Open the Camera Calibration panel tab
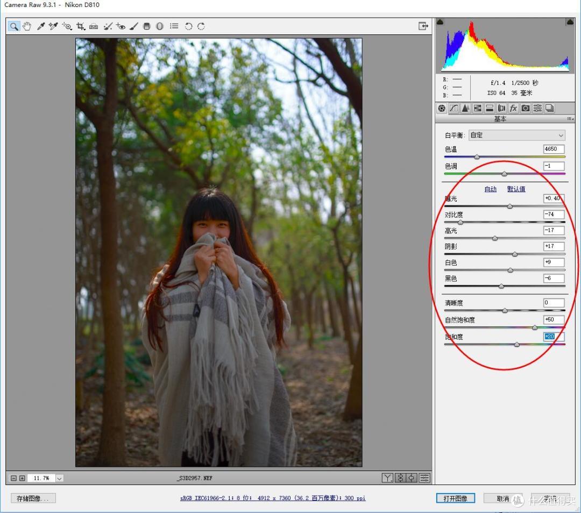Image resolution: width=581 pixels, height=513 pixels. click(526, 108)
